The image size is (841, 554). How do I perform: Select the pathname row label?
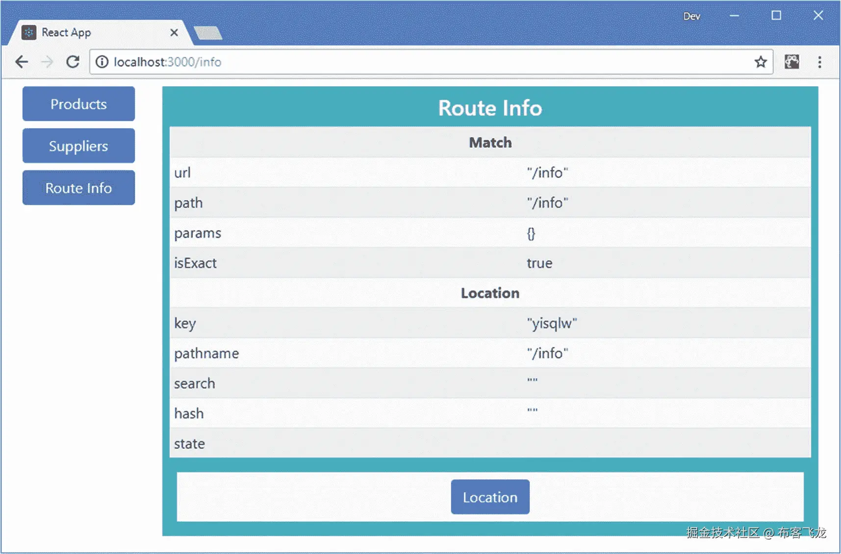point(206,354)
